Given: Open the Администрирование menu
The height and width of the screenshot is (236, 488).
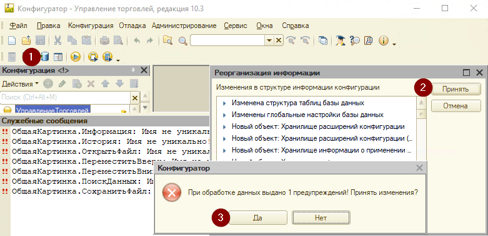Looking at the screenshot, I should point(184,26).
